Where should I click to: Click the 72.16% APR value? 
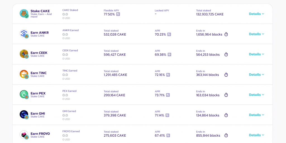[160, 75]
